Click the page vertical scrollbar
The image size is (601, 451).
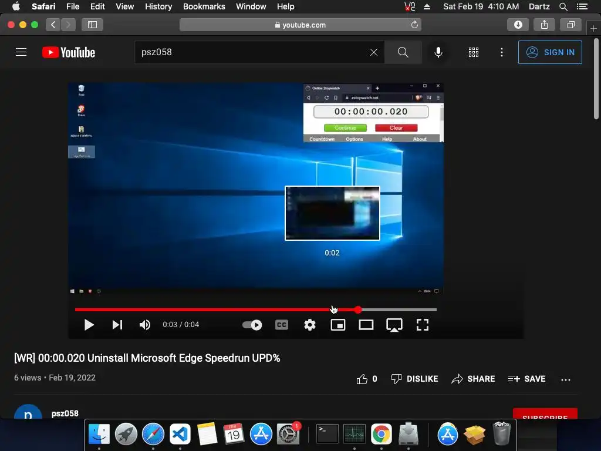tap(596, 79)
